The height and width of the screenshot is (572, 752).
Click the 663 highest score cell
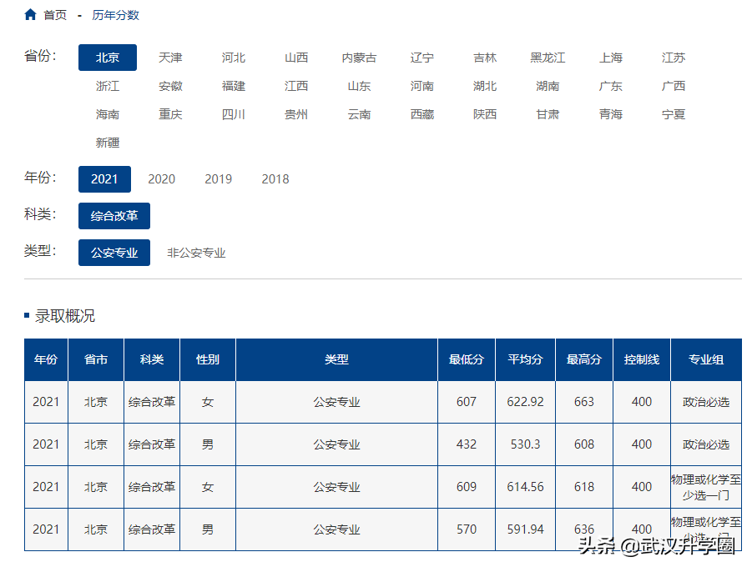(x=584, y=402)
